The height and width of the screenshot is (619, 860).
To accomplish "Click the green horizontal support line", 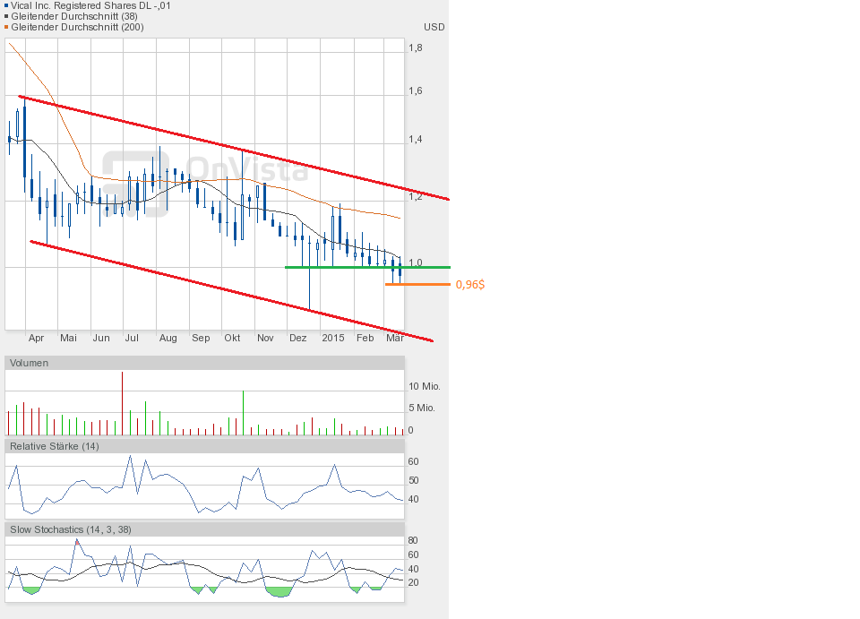I will (x=340, y=267).
